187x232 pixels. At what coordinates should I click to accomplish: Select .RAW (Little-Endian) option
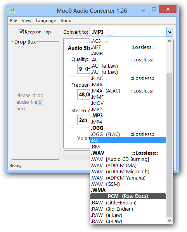(128, 202)
